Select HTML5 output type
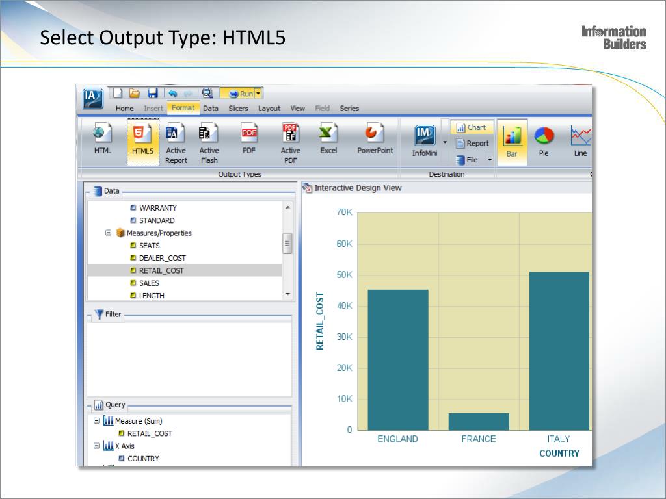Image resolution: width=666 pixels, height=499 pixels. tap(142, 142)
